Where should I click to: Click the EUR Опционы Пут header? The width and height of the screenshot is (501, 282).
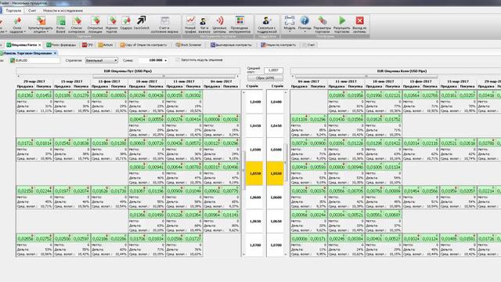[128, 71]
